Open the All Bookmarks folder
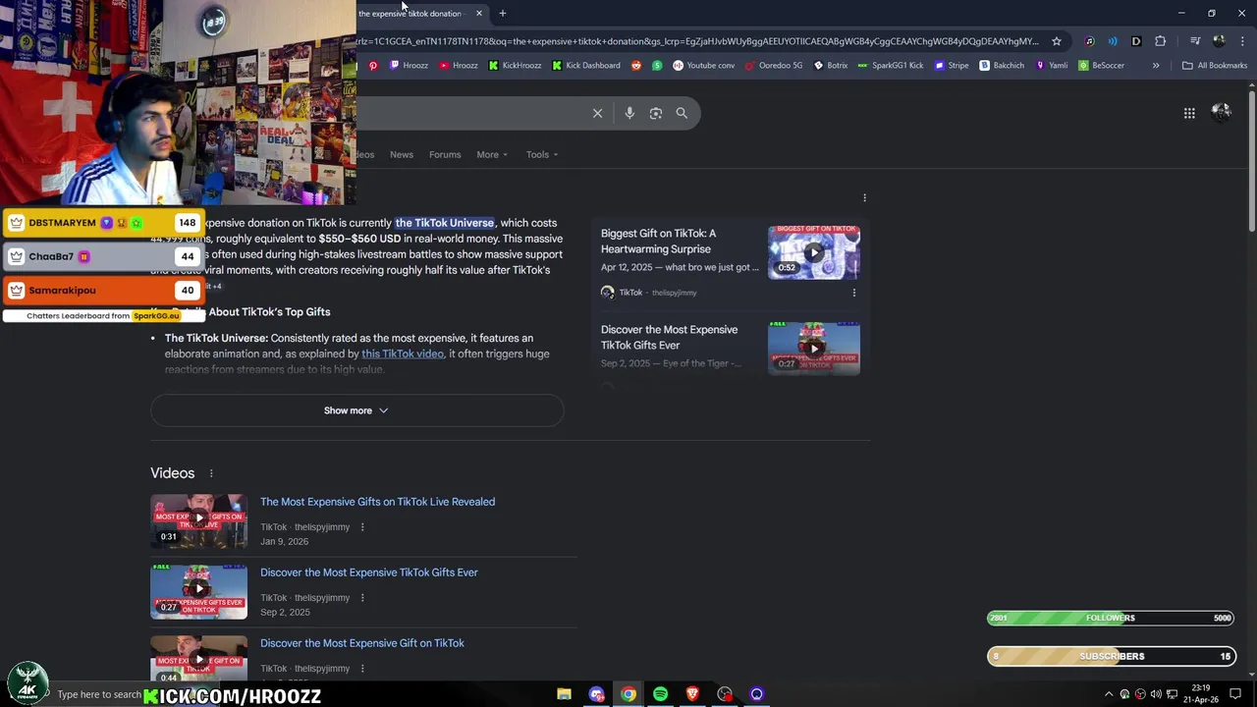This screenshot has width=1257, height=707. coord(1215,66)
